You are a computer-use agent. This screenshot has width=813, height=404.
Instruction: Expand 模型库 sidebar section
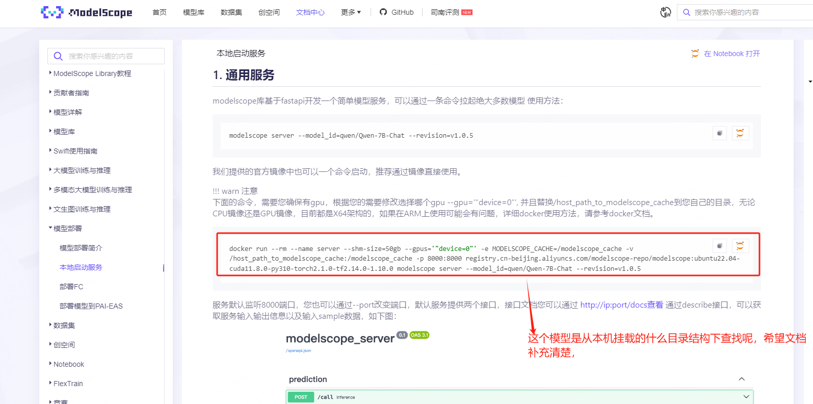click(x=62, y=132)
